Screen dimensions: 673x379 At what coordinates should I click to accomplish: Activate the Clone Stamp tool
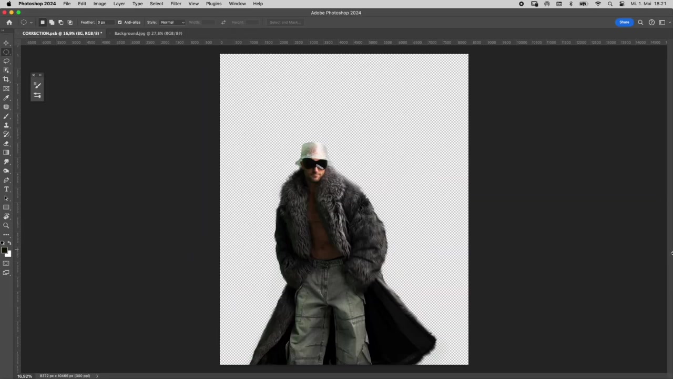(6, 125)
